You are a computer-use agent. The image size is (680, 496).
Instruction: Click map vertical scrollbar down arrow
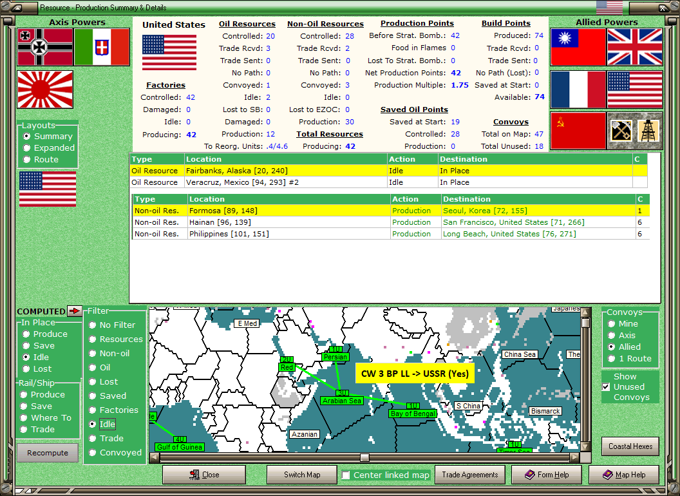585,447
